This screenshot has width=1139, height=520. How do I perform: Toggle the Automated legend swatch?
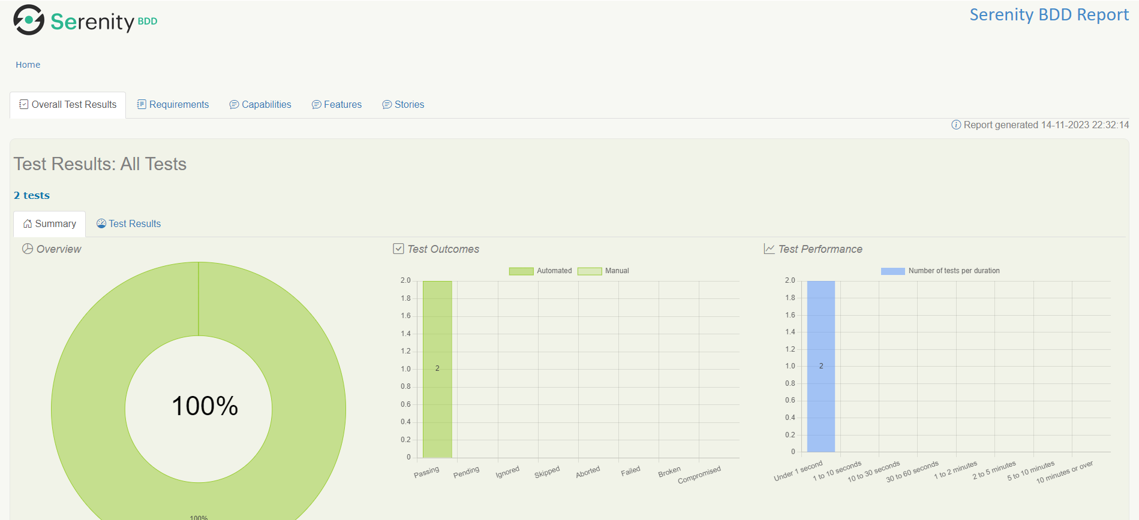521,271
